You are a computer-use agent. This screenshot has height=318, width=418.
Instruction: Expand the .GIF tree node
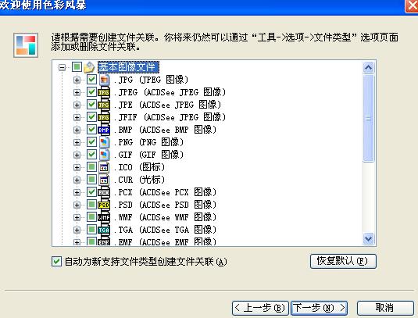tap(77, 155)
